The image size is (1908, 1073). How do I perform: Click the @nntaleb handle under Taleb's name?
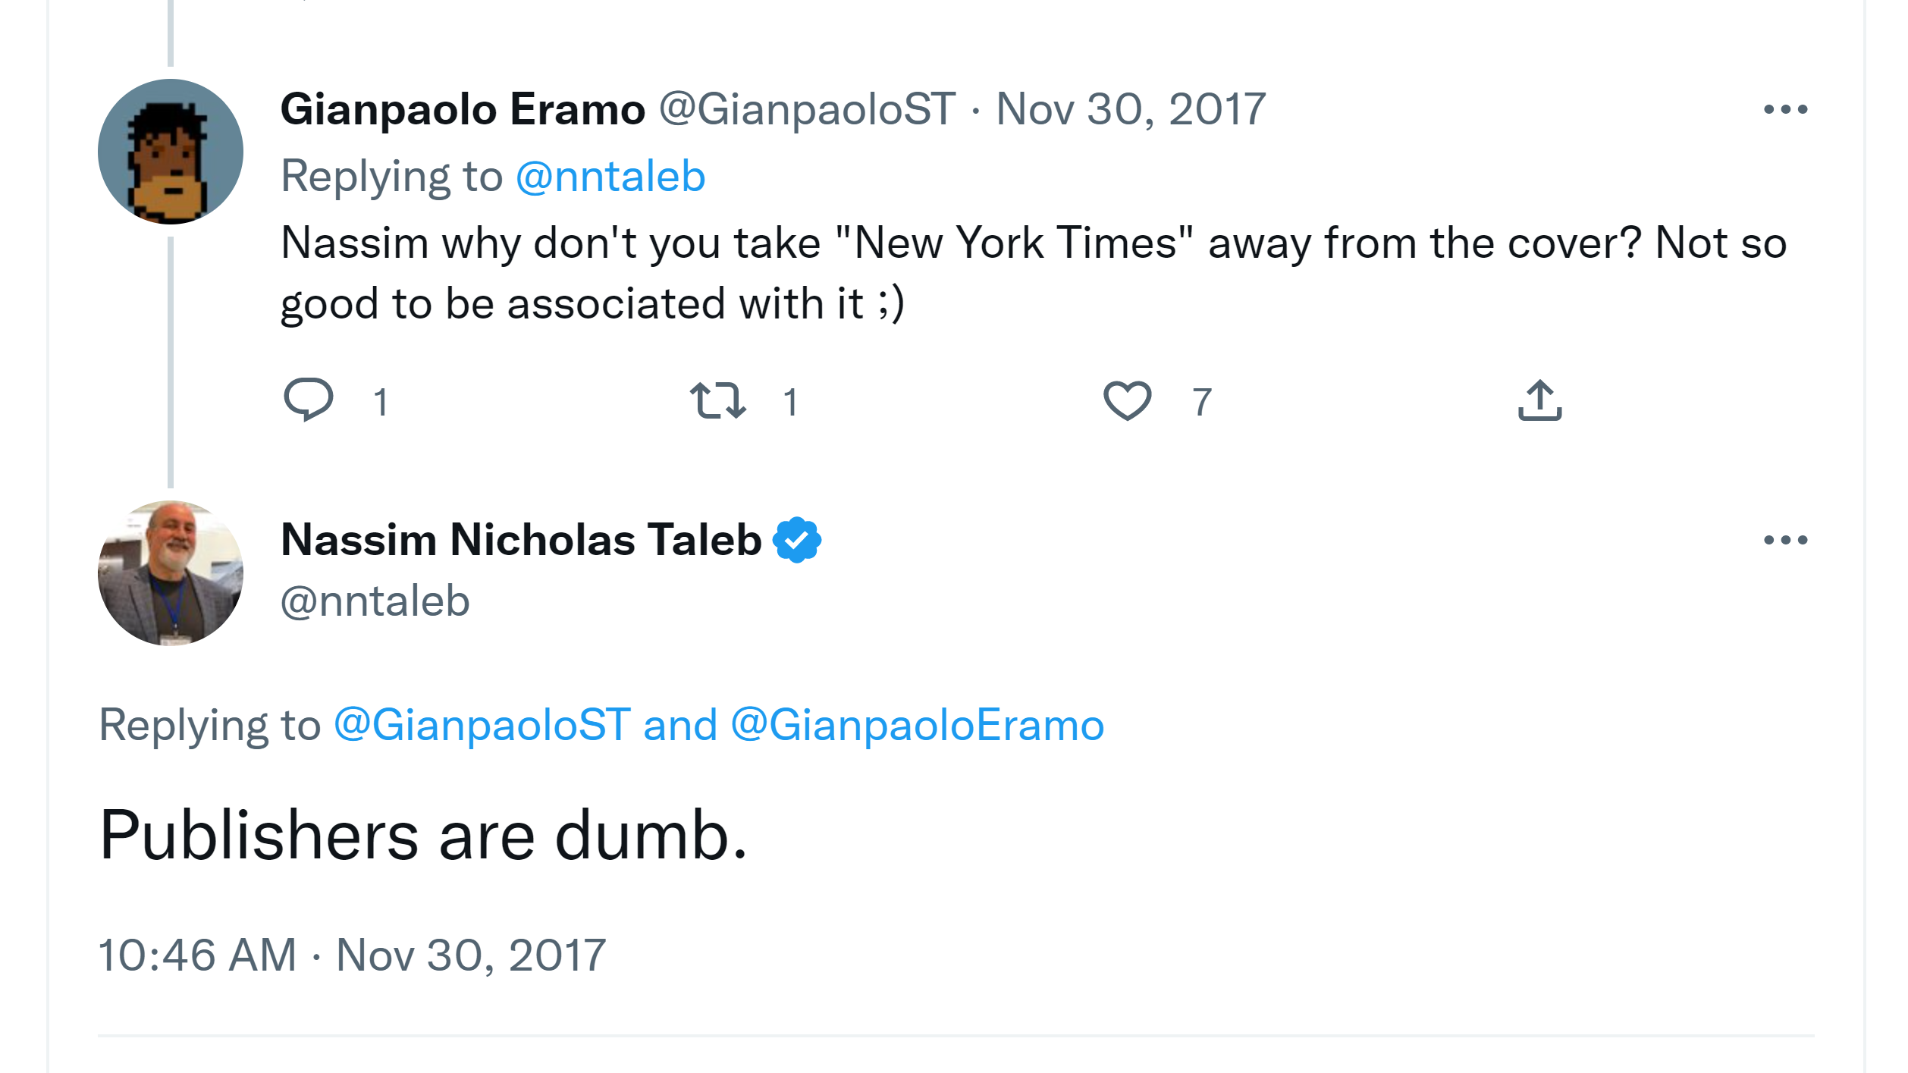(375, 601)
